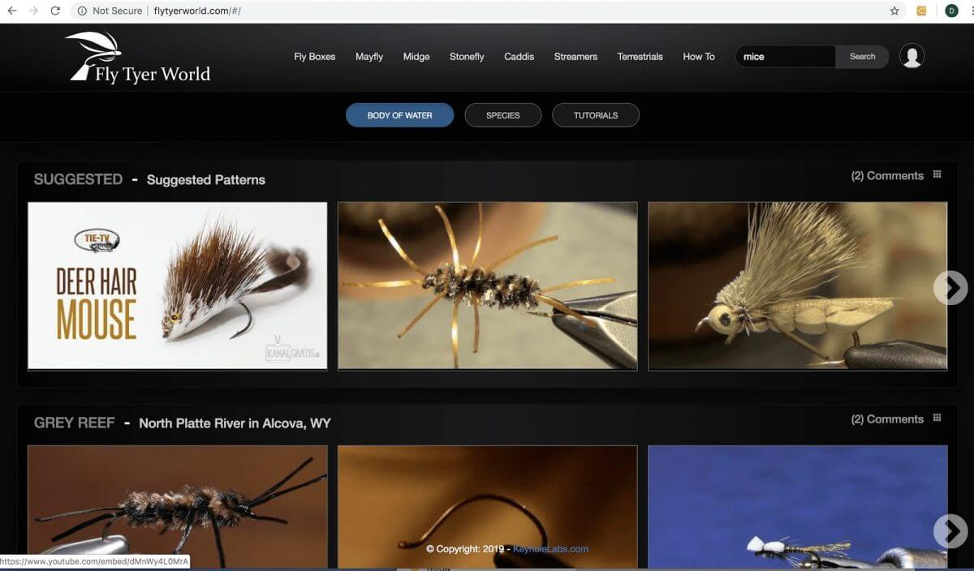Go to the Terrestrials category
Image resolution: width=974 pixels, height=571 pixels.
640,57
